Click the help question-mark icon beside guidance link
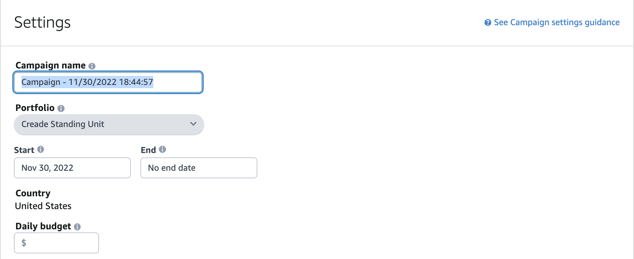 pyautogui.click(x=487, y=22)
